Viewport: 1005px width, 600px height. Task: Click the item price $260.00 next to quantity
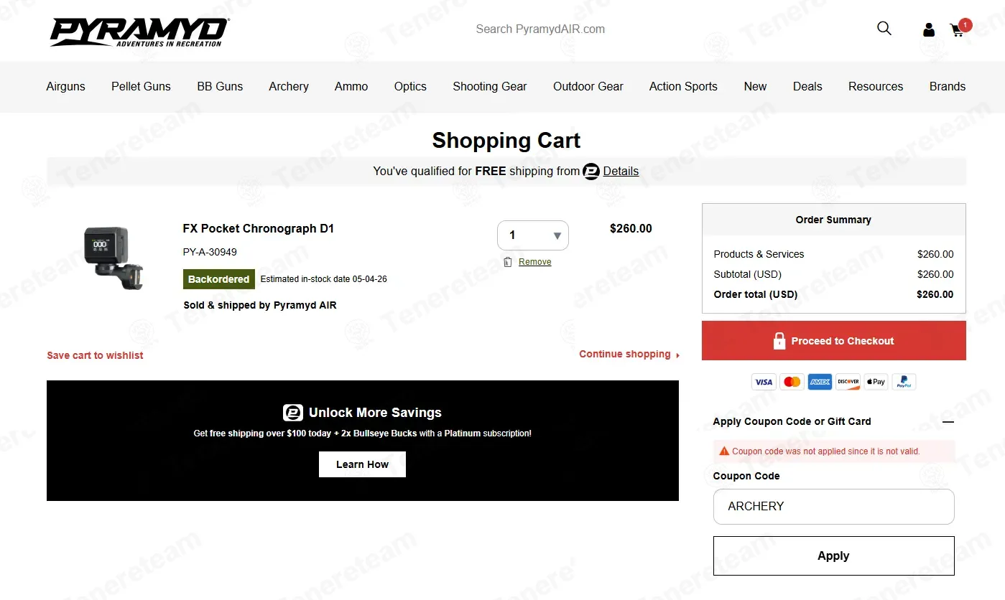[631, 229]
